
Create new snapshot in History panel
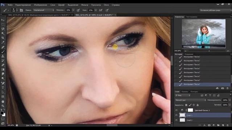pyautogui.click(x=223, y=88)
